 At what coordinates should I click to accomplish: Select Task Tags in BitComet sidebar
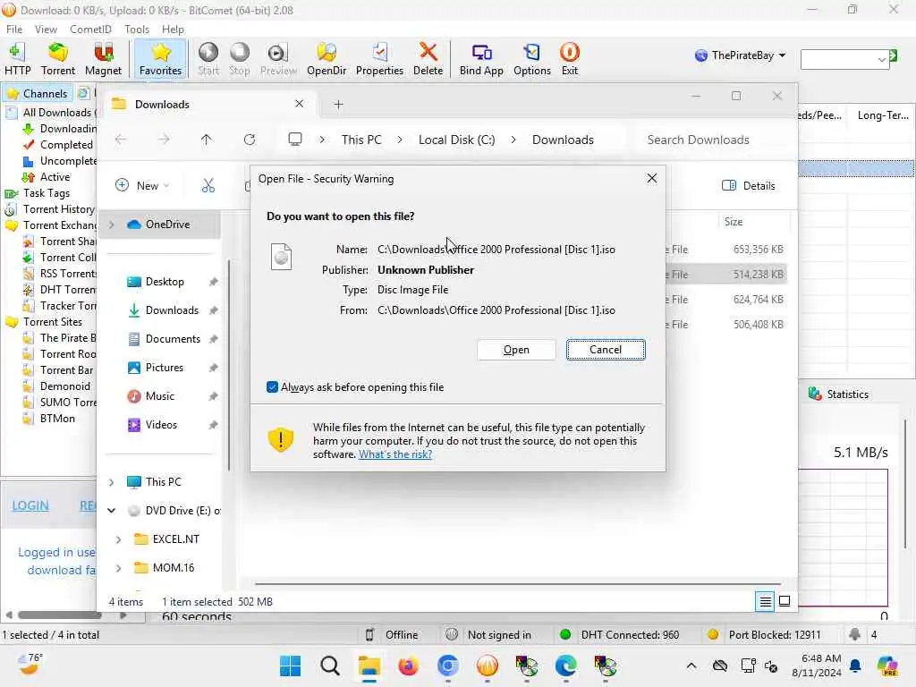47,193
